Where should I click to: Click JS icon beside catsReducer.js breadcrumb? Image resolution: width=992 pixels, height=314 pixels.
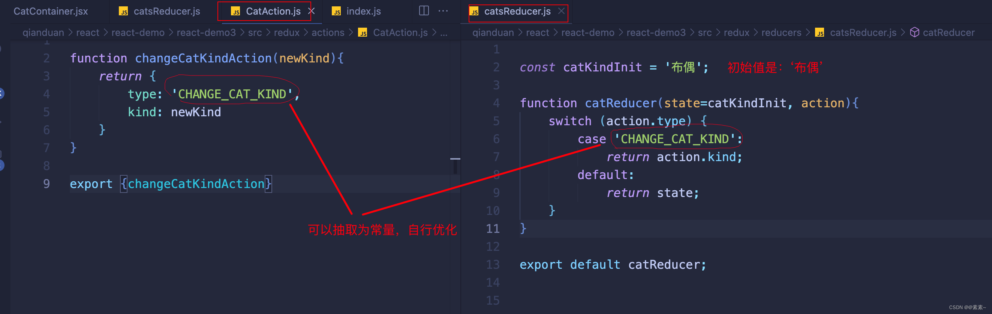pos(820,32)
